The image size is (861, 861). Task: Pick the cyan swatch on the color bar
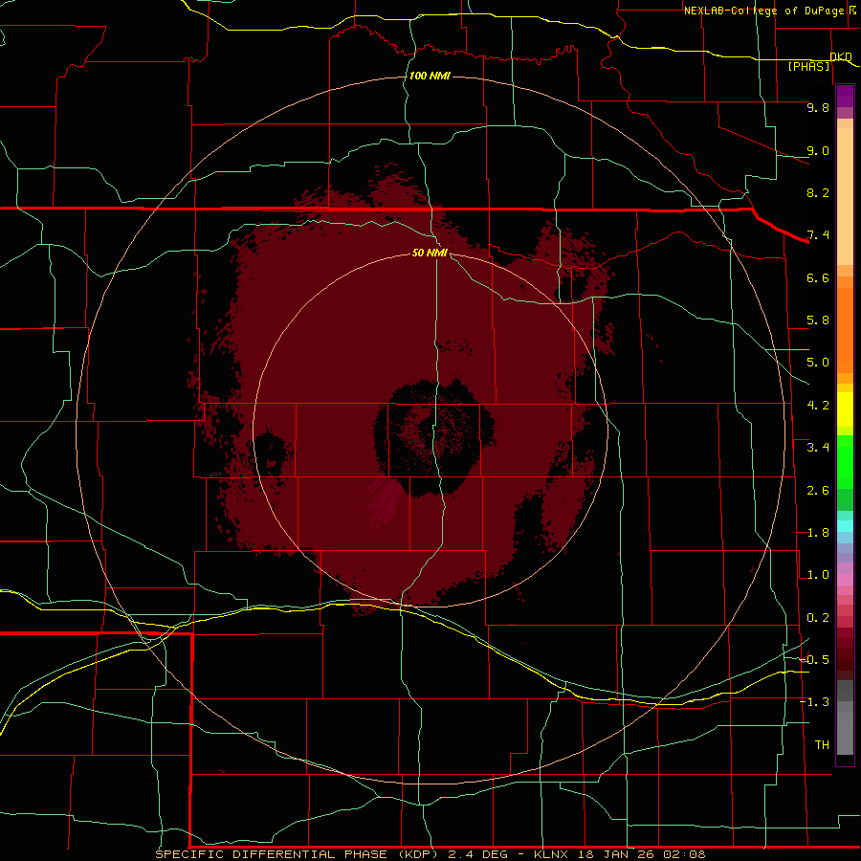tap(845, 526)
